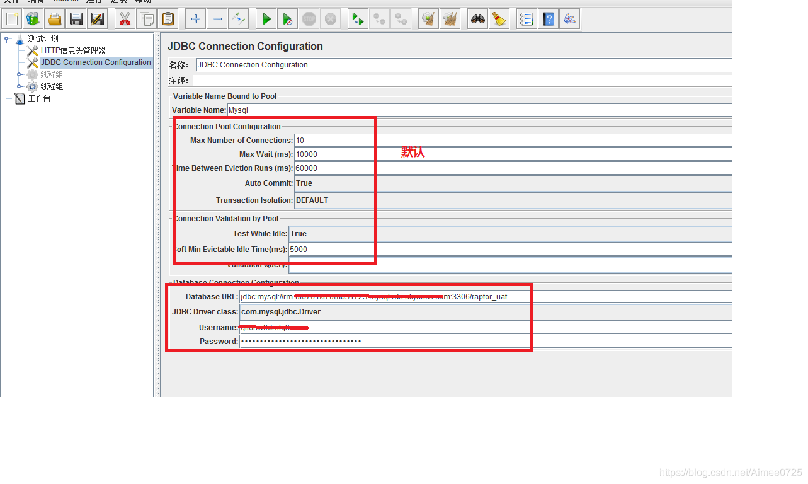Click the Clear All double broom icon
Image resolution: width=808 pixels, height=484 pixels.
450,19
